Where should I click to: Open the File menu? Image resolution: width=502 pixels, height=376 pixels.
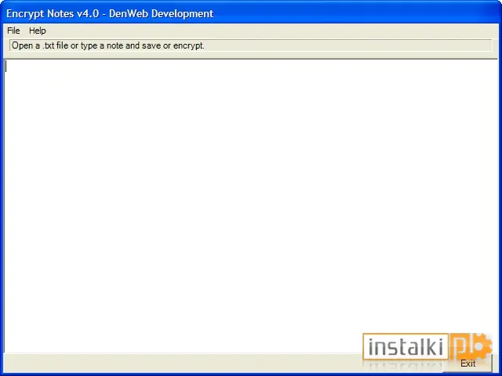[x=13, y=31]
